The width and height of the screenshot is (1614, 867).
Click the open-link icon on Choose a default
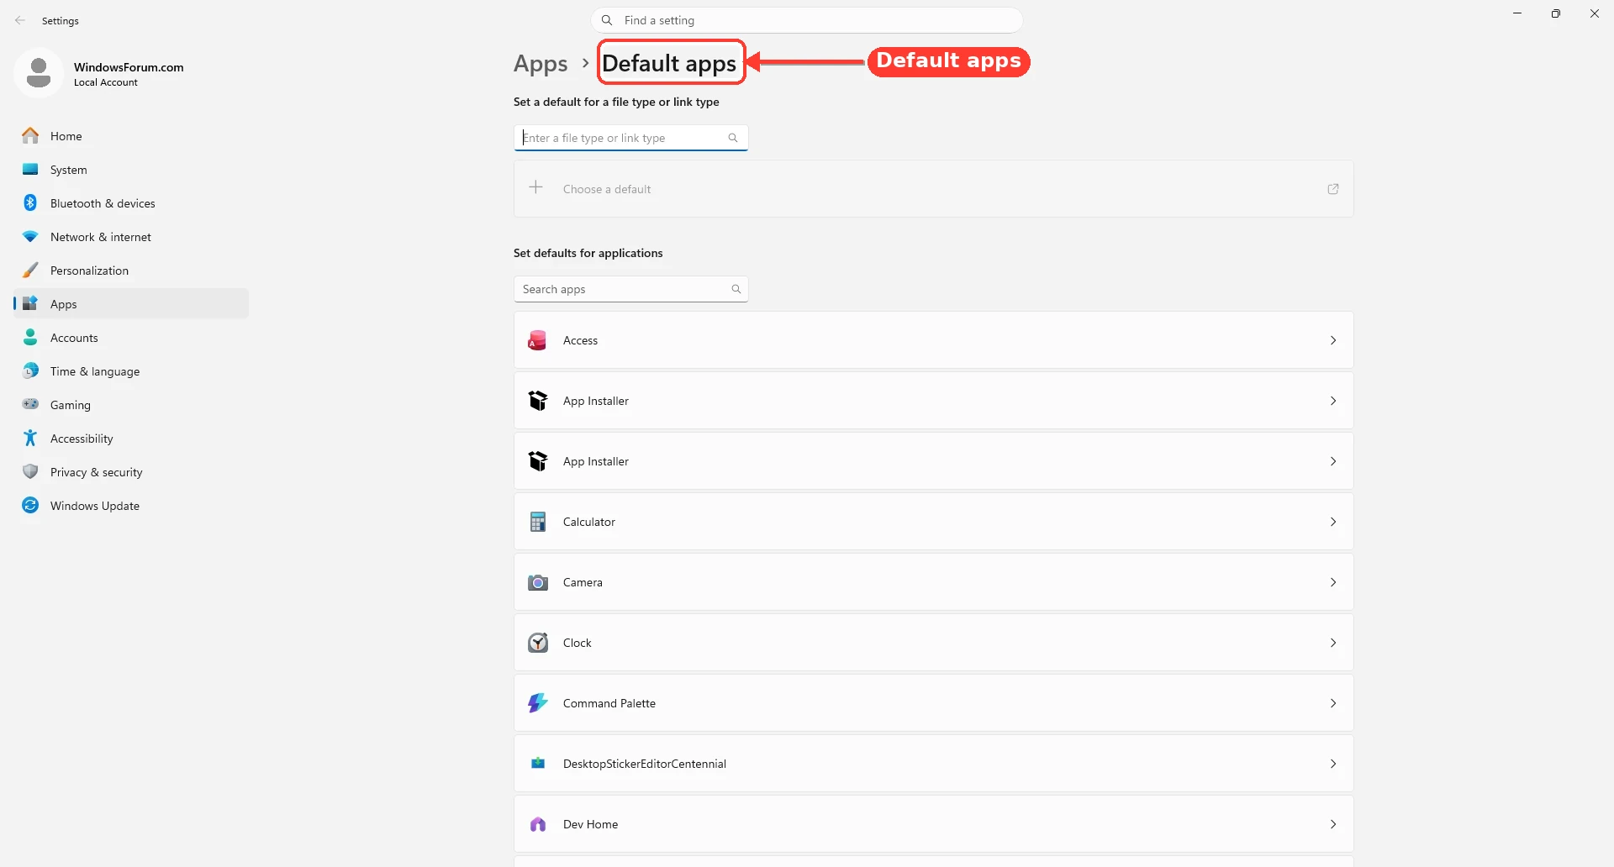pos(1333,189)
